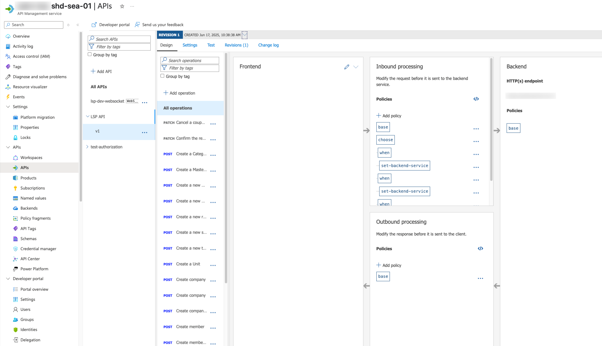Switch to the Test tab
This screenshot has width=602, height=346.
click(211, 45)
